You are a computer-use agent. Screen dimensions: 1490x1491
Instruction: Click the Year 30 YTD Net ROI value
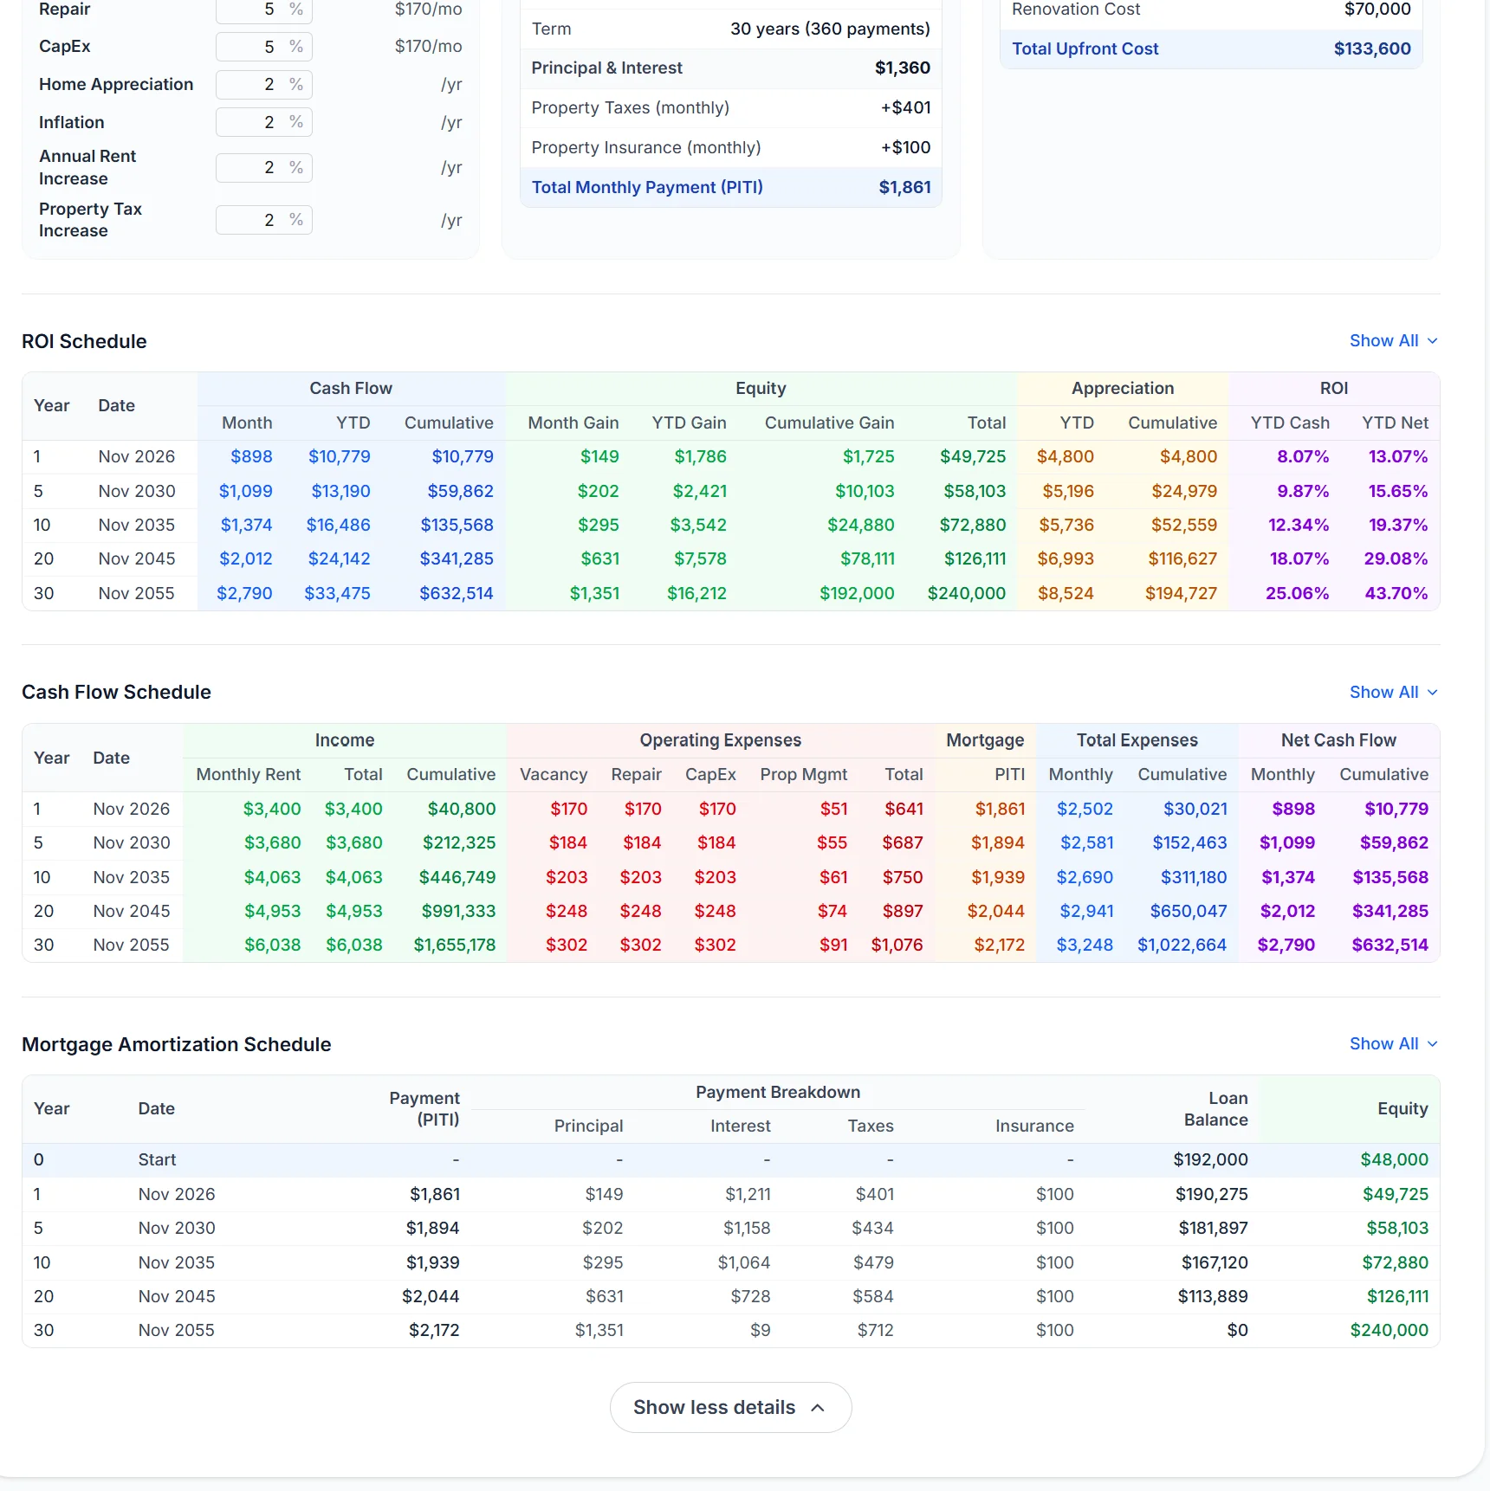[x=1396, y=594]
